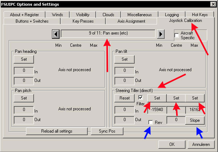
Task: Close the FSUIPC Options window
Action: [213, 4]
